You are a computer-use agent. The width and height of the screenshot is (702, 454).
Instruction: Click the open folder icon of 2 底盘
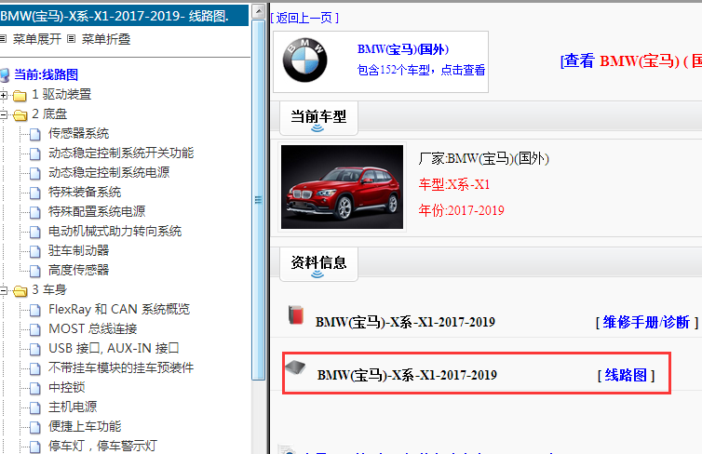pos(20,115)
